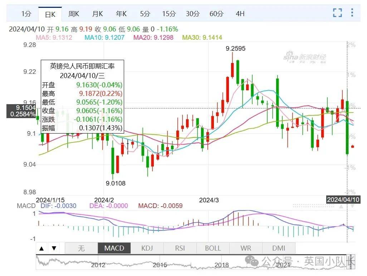Image resolution: width=367 pixels, height=276 pixels.
Task: Click 2018 on the timeline range slider
Action: pos(221,265)
